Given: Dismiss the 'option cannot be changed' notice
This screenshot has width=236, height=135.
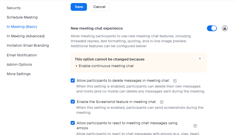Looking at the screenshot, I should (x=200, y=59).
